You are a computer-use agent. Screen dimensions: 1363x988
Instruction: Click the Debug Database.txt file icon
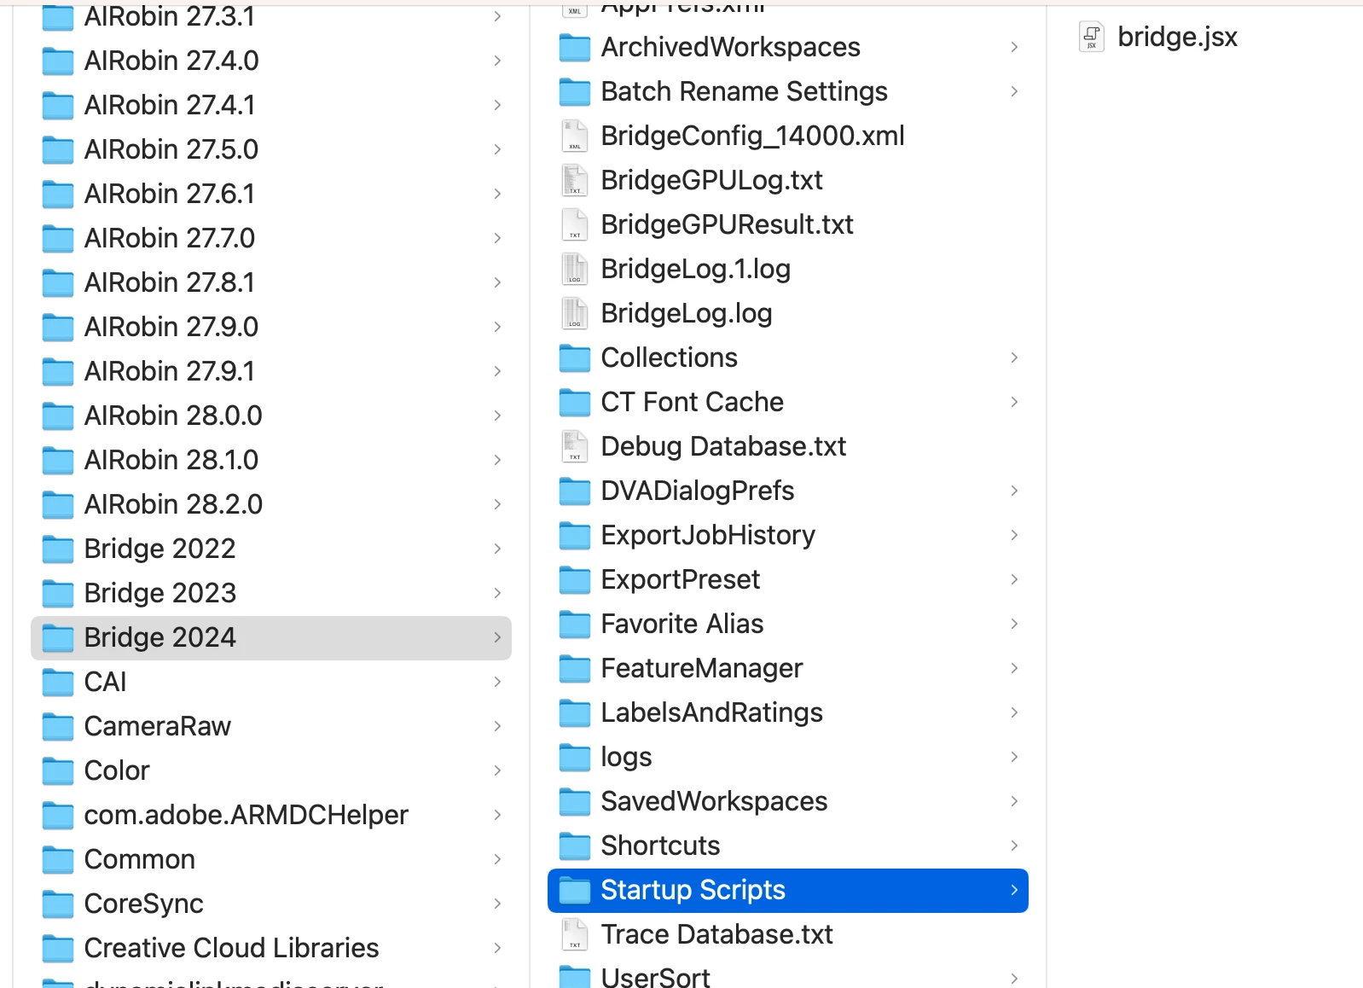click(574, 446)
